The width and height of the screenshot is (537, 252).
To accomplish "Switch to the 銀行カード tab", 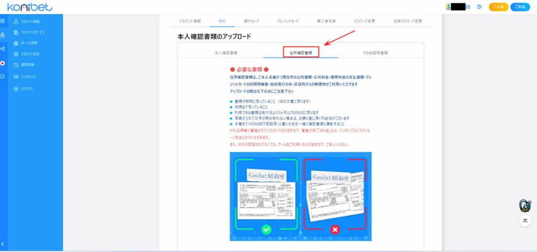I will tap(252, 21).
